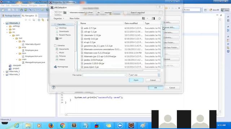Select Employee.hbm.xml in Navigator

tap(32, 56)
